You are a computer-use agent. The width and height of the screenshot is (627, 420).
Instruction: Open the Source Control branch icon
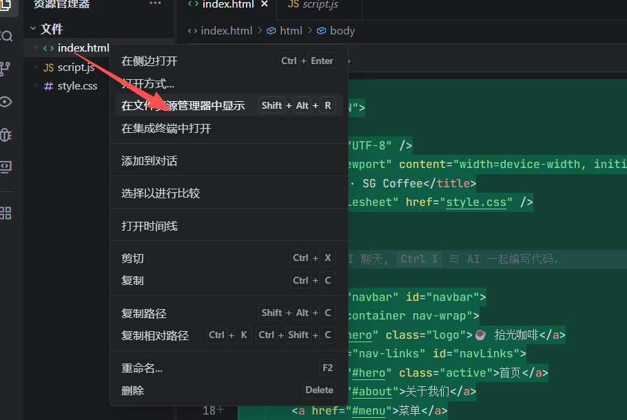[x=5, y=69]
